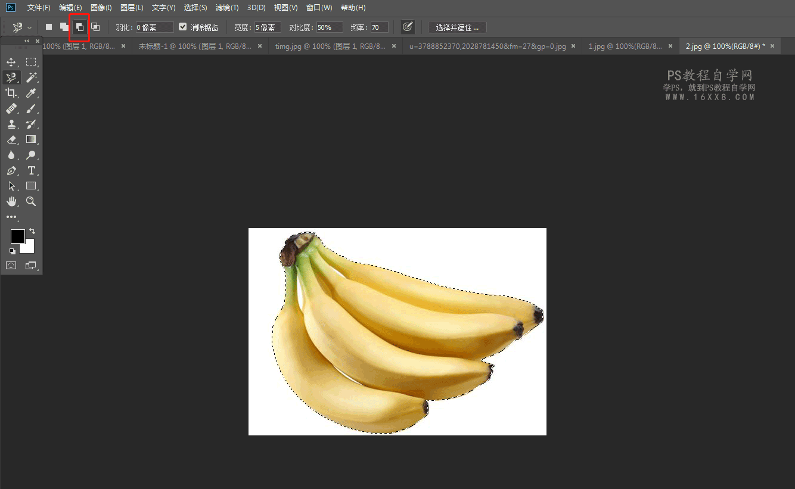Open the Edit Toolbar three-dots menu
This screenshot has width=795, height=489.
click(11, 217)
